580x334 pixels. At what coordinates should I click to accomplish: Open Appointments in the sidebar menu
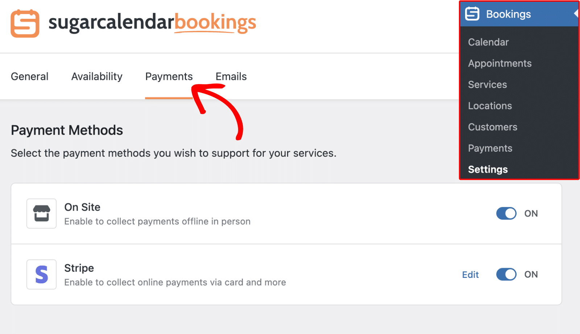click(500, 63)
